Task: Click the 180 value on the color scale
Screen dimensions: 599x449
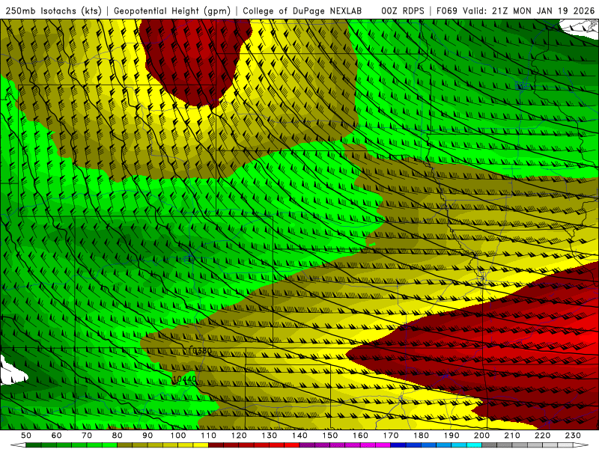Action: [x=421, y=436]
